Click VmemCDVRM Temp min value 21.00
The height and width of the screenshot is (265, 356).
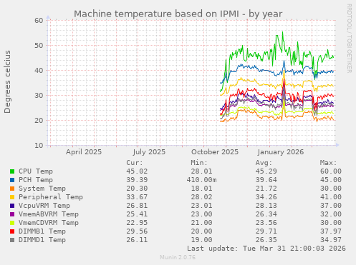[x=201, y=223]
